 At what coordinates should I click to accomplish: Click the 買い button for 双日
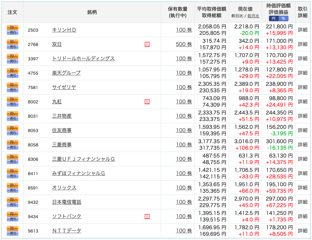click(12, 42)
